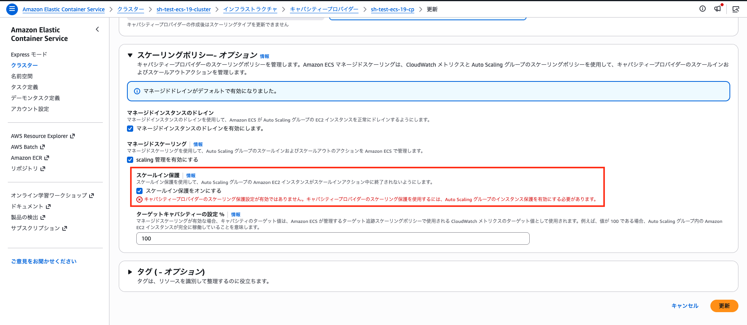Select Express モード in sidebar
This screenshot has width=747, height=325.
tap(29, 55)
